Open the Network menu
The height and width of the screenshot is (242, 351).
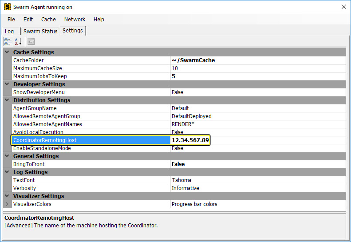(x=75, y=20)
